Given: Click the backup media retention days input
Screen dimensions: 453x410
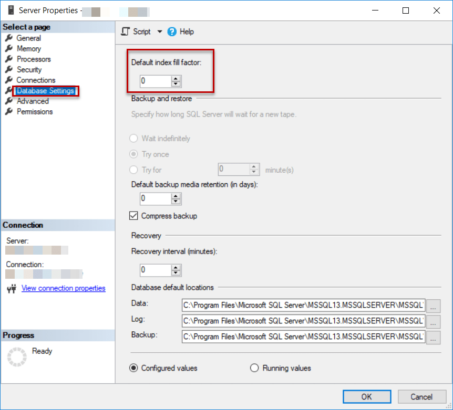Looking at the screenshot, I should (x=156, y=198).
